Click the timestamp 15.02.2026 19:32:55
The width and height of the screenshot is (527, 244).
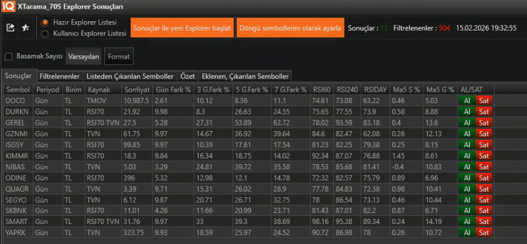coord(486,28)
